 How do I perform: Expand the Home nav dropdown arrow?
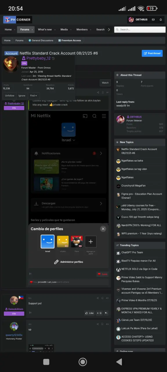tap(15, 30)
